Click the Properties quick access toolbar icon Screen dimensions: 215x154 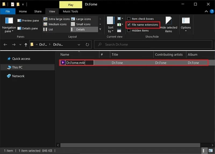pos(12,4)
